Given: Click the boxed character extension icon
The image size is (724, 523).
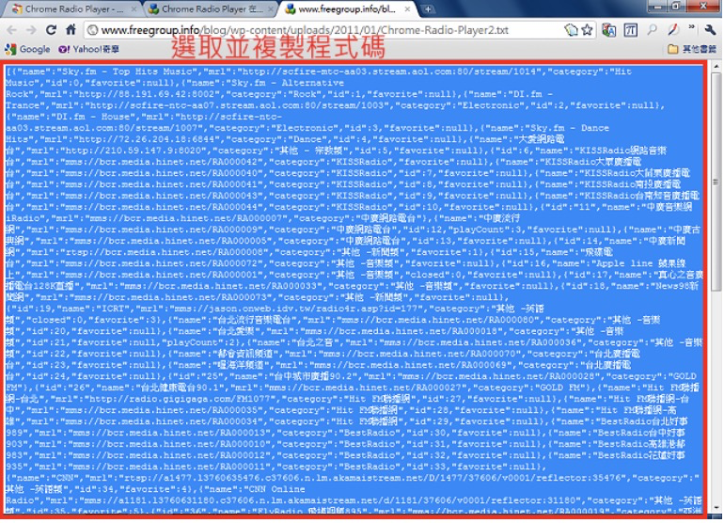Looking at the screenshot, I should point(630,30).
